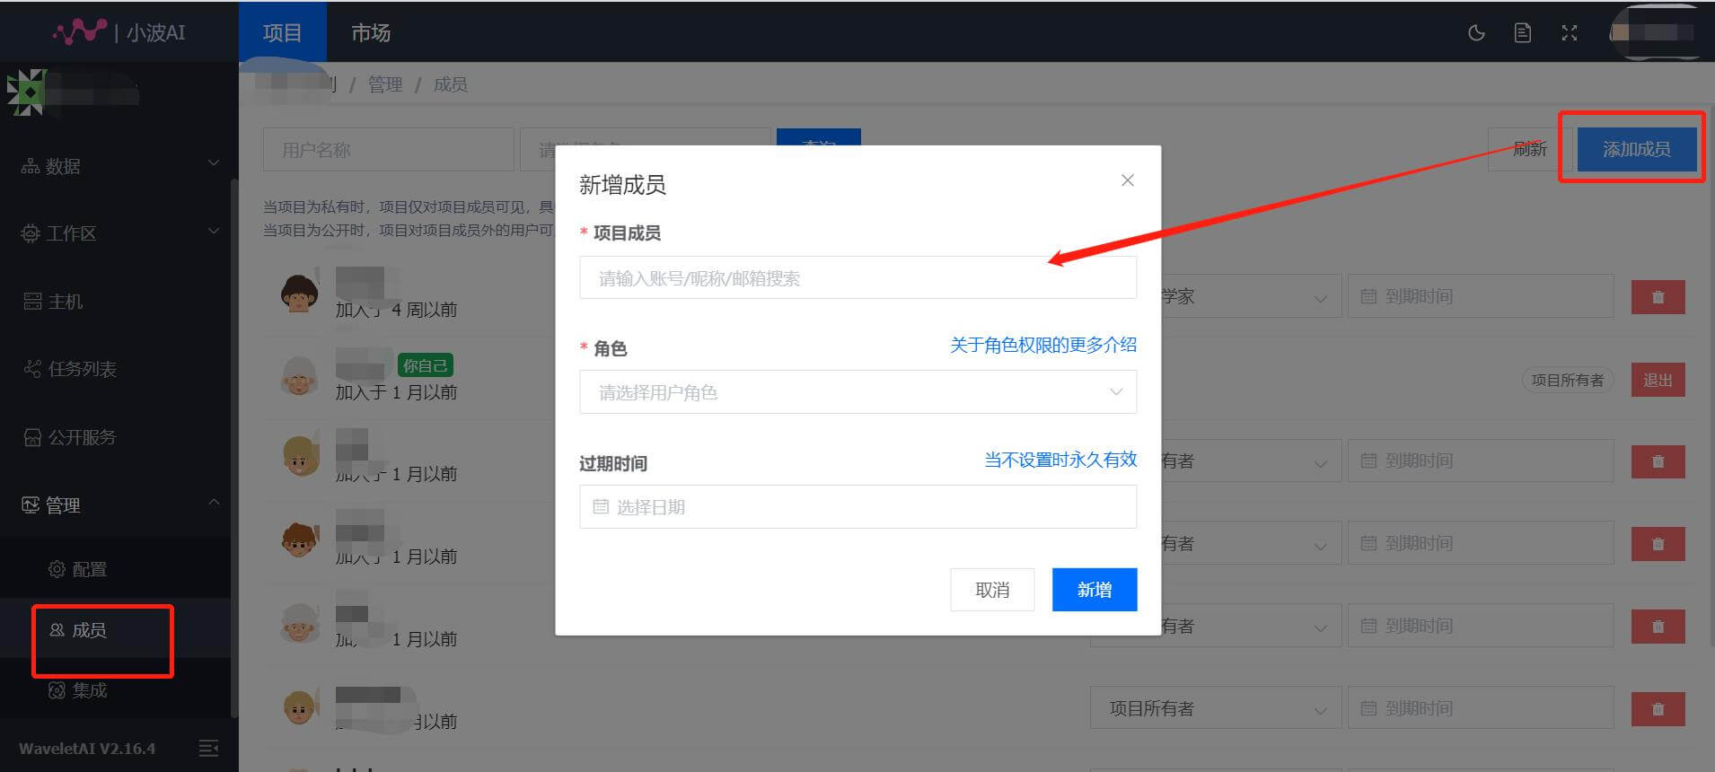The width and height of the screenshot is (1715, 772).
Task: Click the dark-haired avatar in first row
Action: tap(299, 293)
